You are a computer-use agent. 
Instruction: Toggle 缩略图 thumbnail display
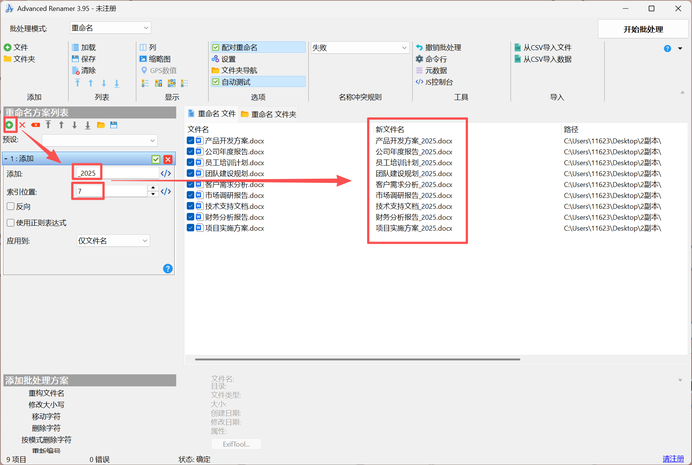tap(155, 59)
